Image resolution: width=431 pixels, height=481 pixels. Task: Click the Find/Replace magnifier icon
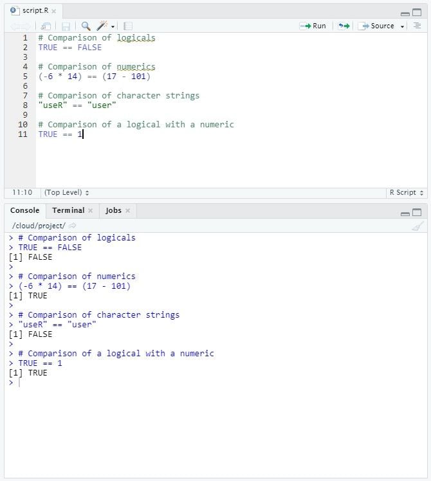pyautogui.click(x=86, y=26)
